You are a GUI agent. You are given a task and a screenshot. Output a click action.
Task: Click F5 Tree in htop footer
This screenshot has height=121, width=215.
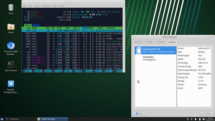[67, 71]
